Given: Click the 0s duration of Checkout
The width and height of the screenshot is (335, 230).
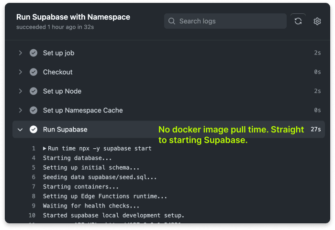Looking at the screenshot, I should coord(317,72).
